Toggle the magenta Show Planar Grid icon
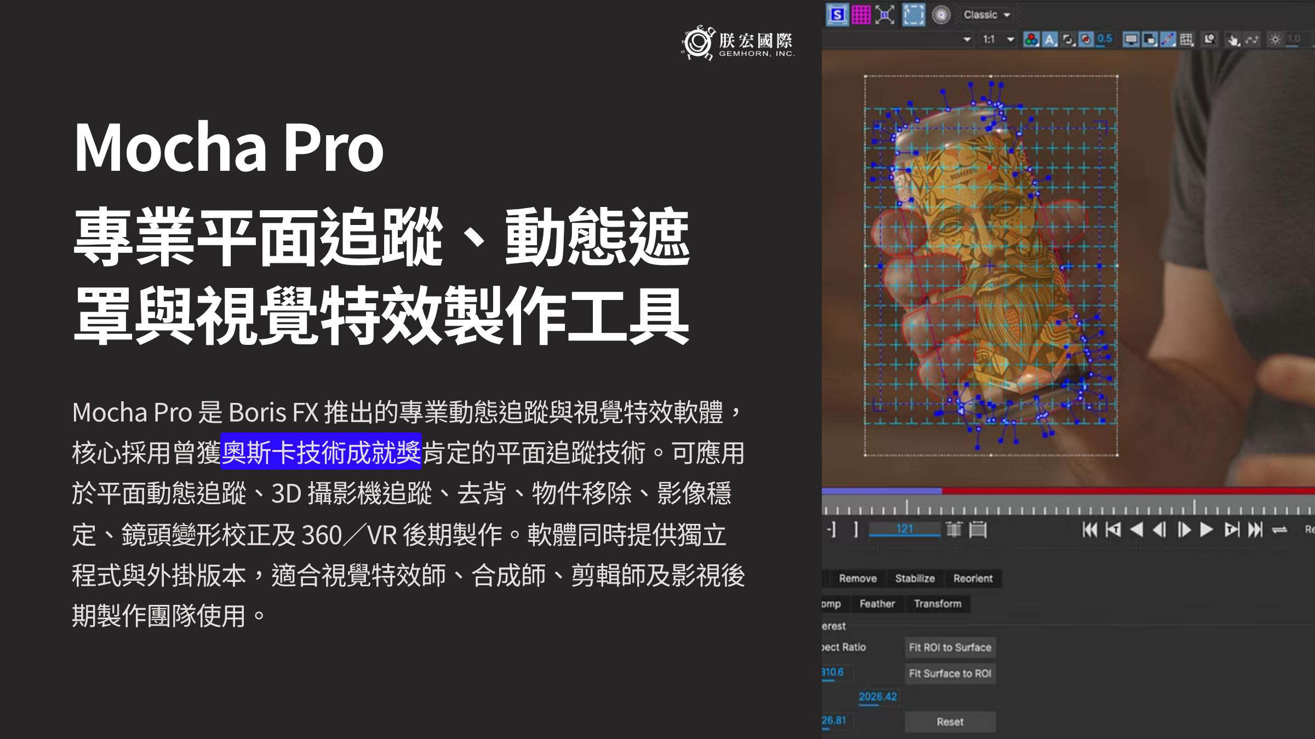1315x739 pixels. click(x=861, y=15)
